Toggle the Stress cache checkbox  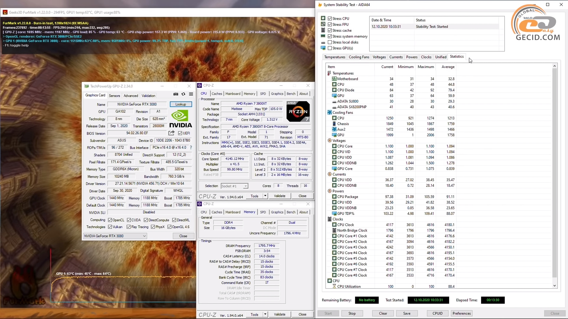(330, 30)
